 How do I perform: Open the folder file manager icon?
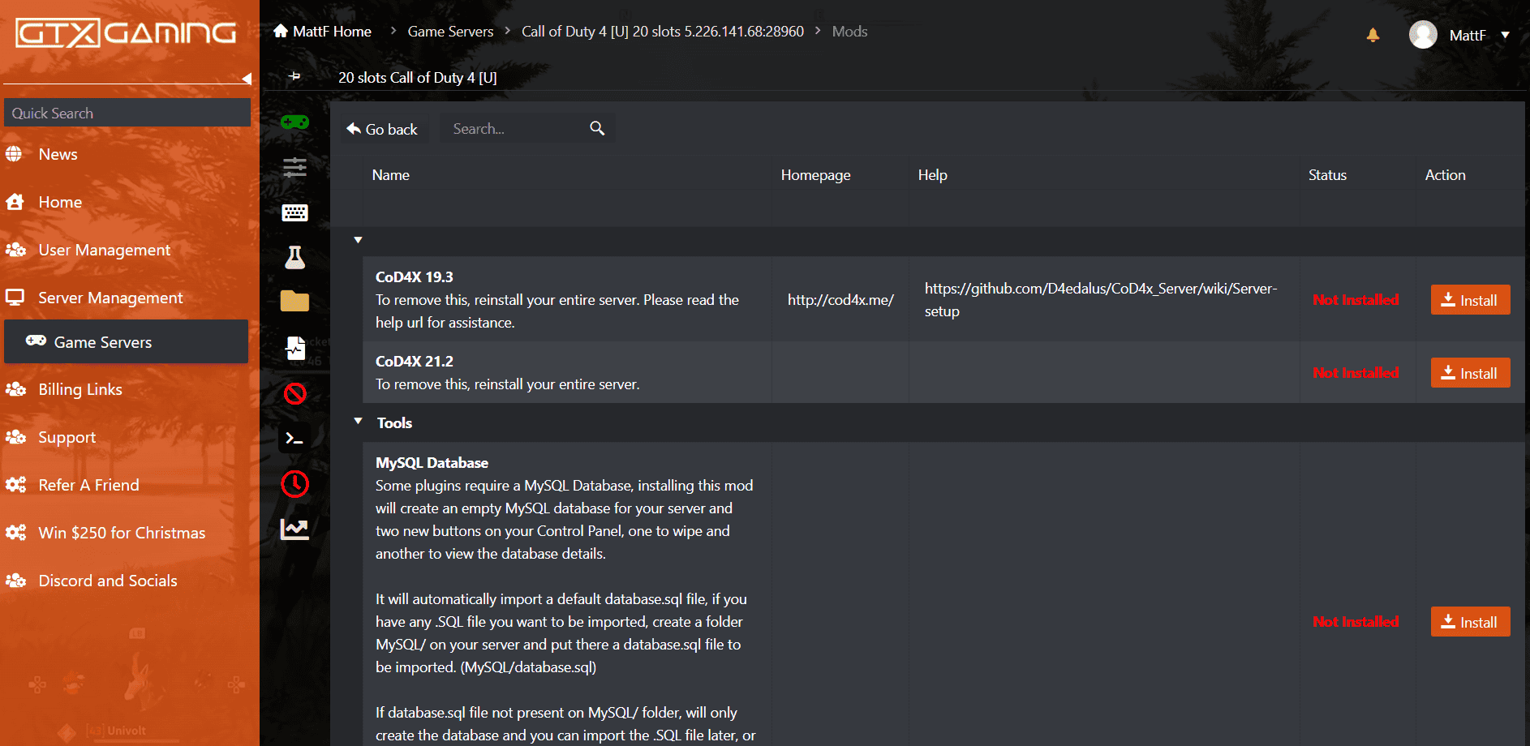pyautogui.click(x=294, y=302)
